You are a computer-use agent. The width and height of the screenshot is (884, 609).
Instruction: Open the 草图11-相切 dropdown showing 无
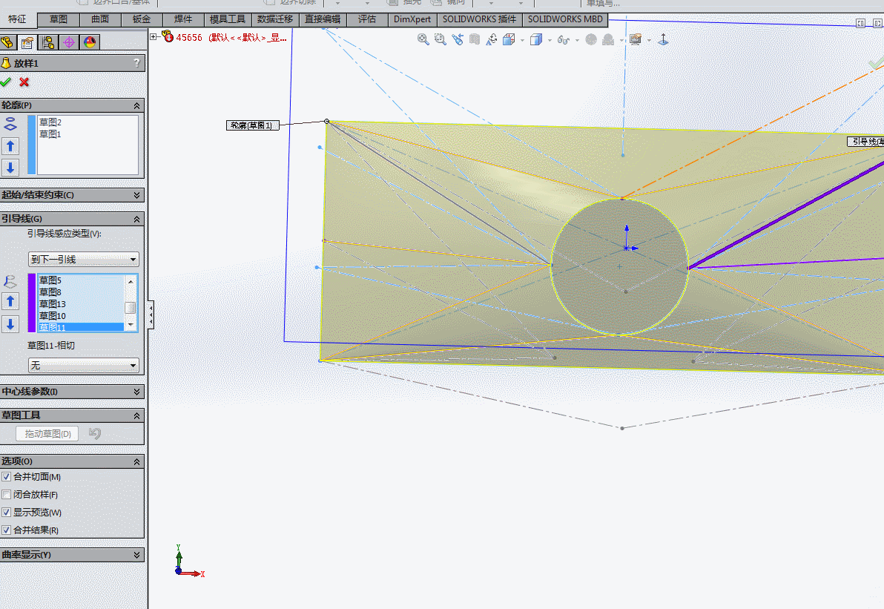click(x=84, y=366)
